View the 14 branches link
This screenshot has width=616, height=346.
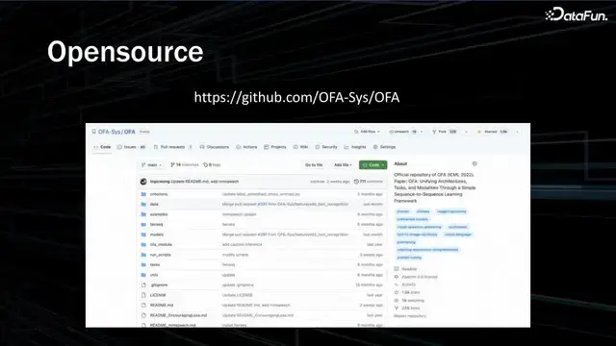[x=185, y=165]
